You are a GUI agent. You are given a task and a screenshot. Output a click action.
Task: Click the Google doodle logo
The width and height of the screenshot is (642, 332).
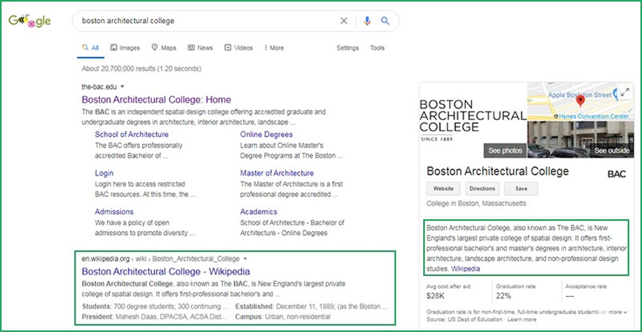(29, 21)
